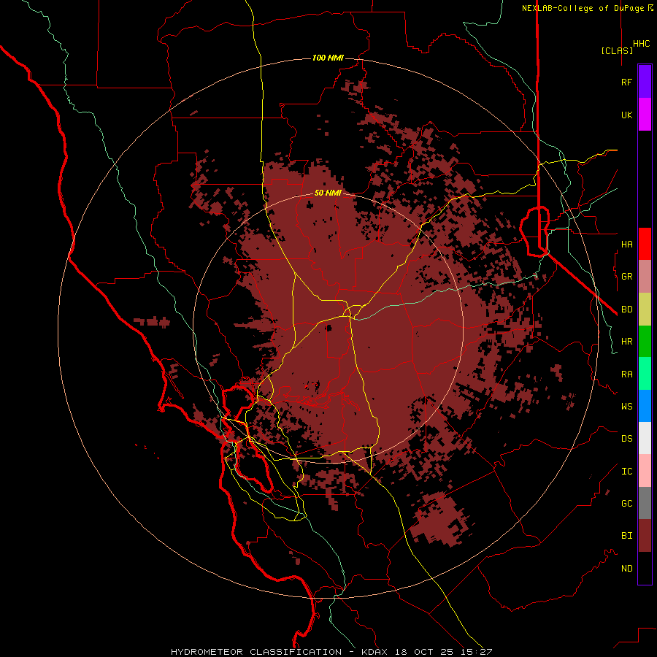The height and width of the screenshot is (657, 657).
Task: Click the "HA" legend label
Action: pos(626,245)
